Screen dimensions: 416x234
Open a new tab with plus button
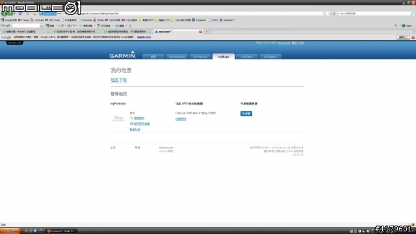click(x=207, y=32)
